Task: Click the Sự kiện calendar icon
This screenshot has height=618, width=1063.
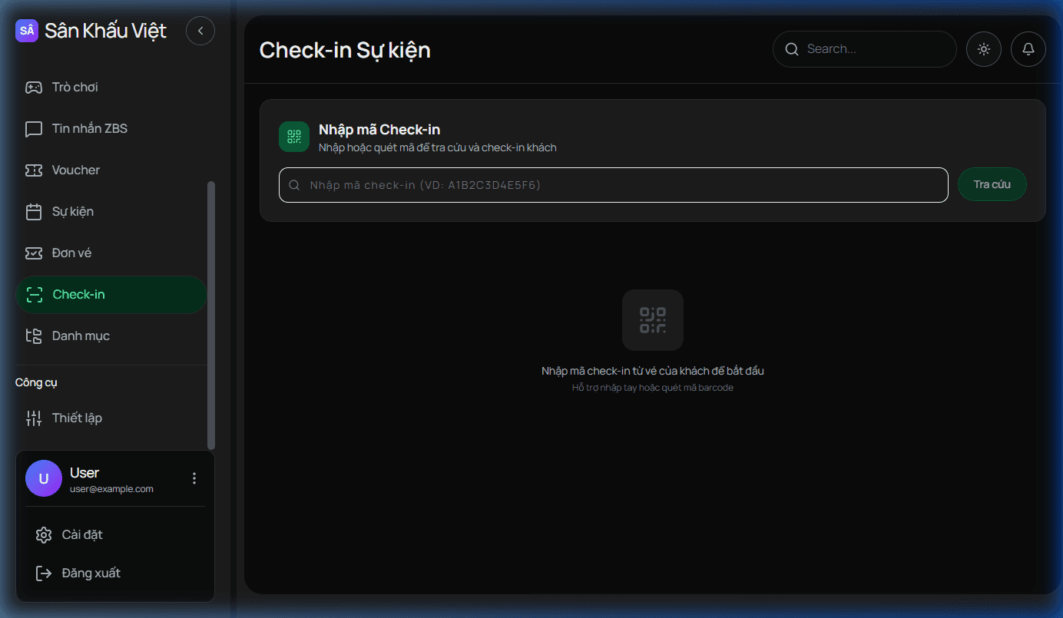Action: (x=33, y=211)
